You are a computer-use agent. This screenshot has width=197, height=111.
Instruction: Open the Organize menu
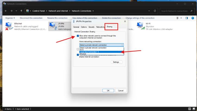(10, 18)
